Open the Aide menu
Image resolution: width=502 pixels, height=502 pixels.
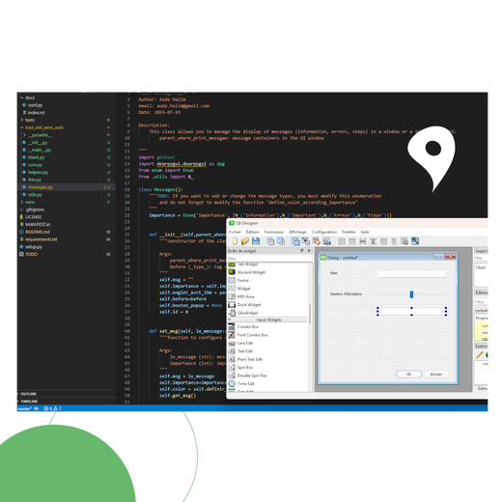[365, 232]
